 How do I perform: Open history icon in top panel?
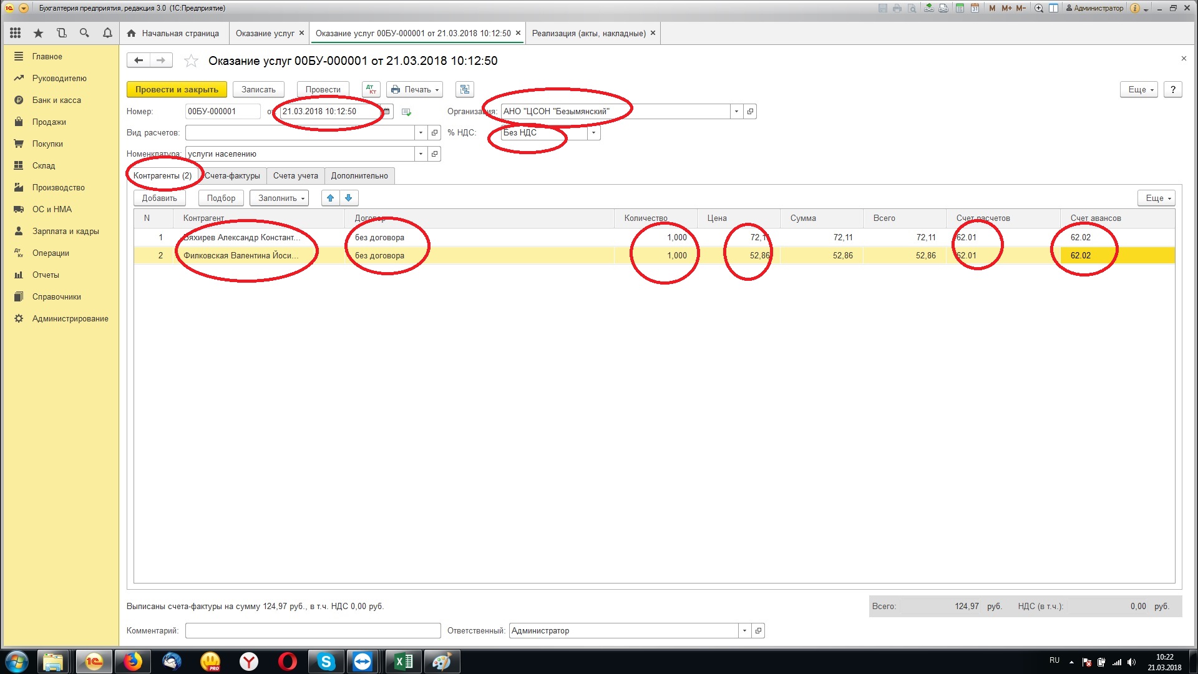click(61, 33)
